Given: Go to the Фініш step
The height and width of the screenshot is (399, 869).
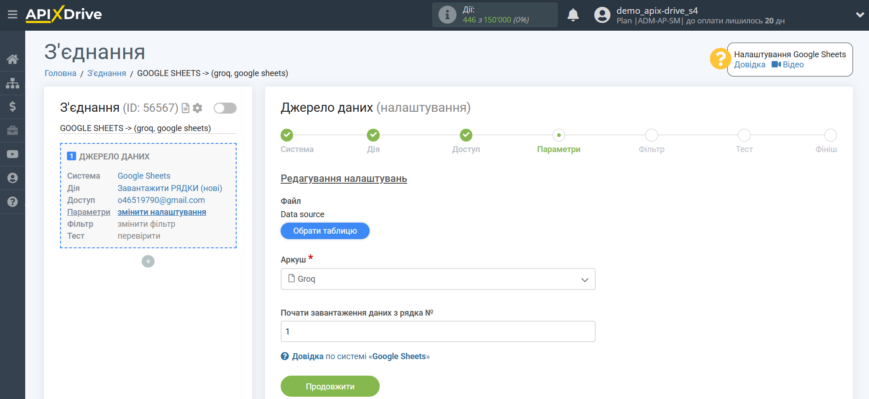Looking at the screenshot, I should pyautogui.click(x=830, y=135).
